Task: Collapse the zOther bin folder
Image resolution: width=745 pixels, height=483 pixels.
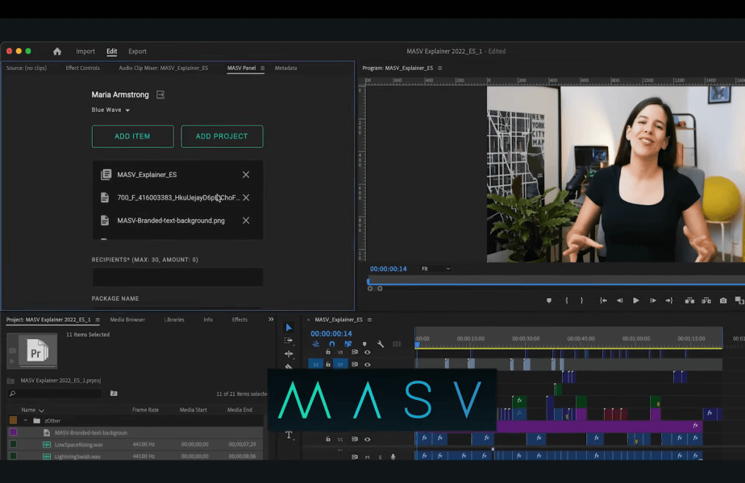Action: point(26,420)
